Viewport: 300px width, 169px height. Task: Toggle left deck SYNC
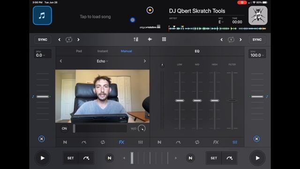tap(43, 39)
